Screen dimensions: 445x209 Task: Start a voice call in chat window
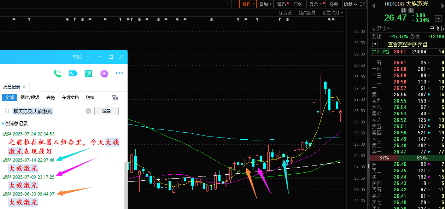point(58,74)
